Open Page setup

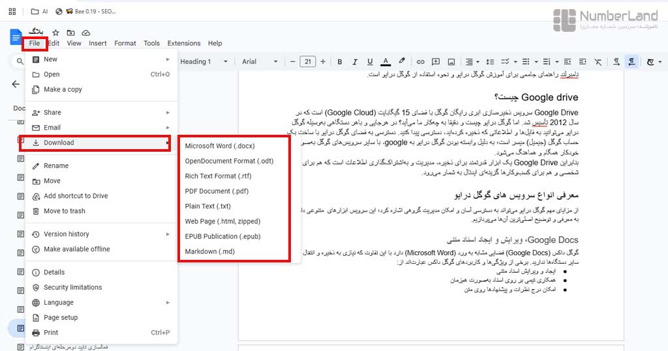[x=101, y=318]
